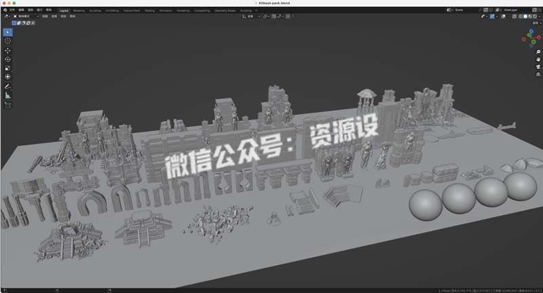Screen dimensions: 543x293
Task: Switch to the Geometry Nodes workspace tab
Action: [225, 10]
